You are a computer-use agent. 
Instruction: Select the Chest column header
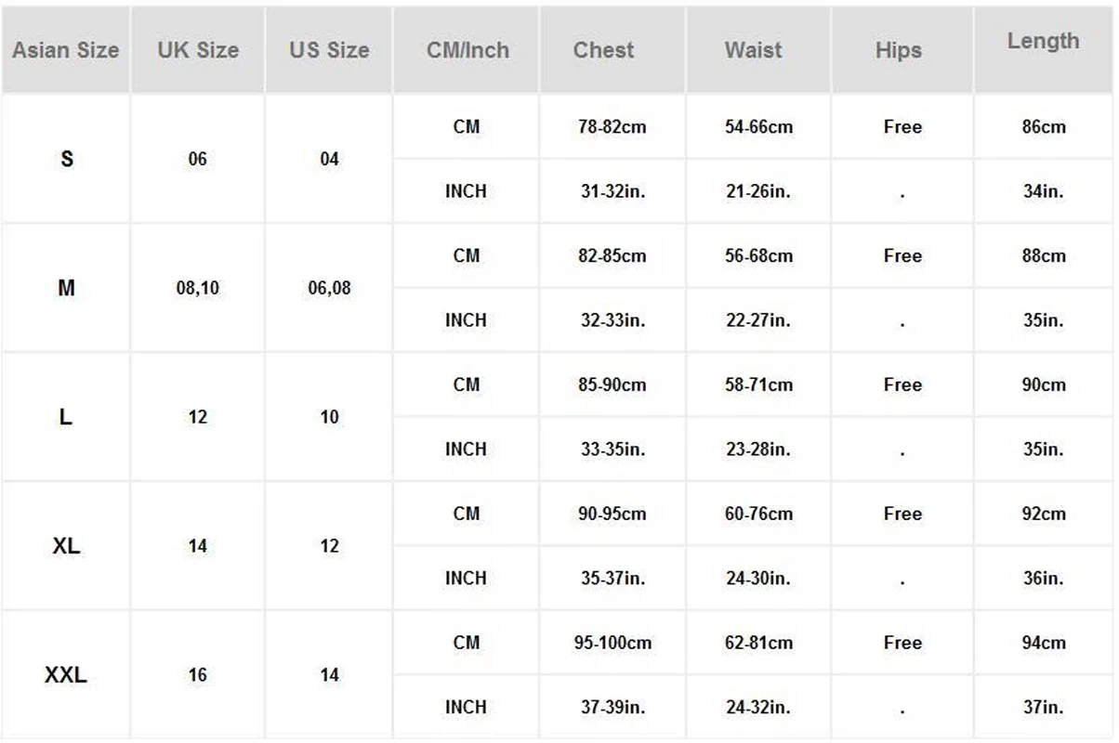(x=612, y=50)
